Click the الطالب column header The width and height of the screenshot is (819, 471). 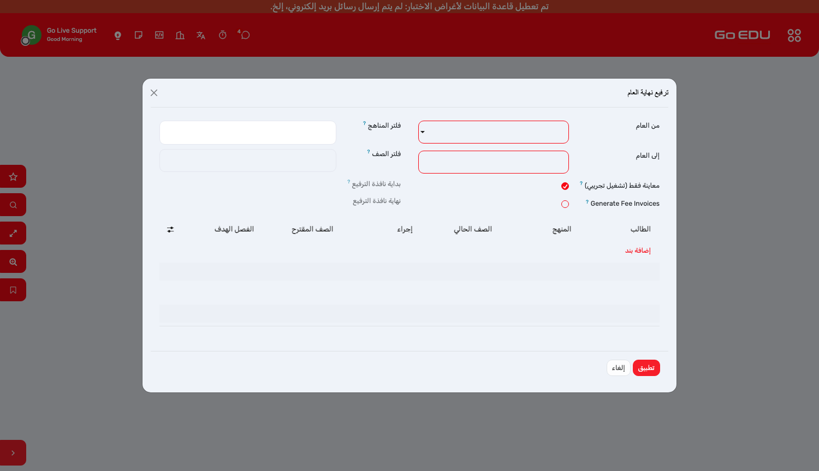click(640, 229)
